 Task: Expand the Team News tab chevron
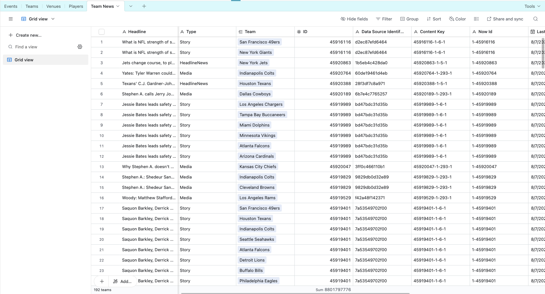coord(118,6)
